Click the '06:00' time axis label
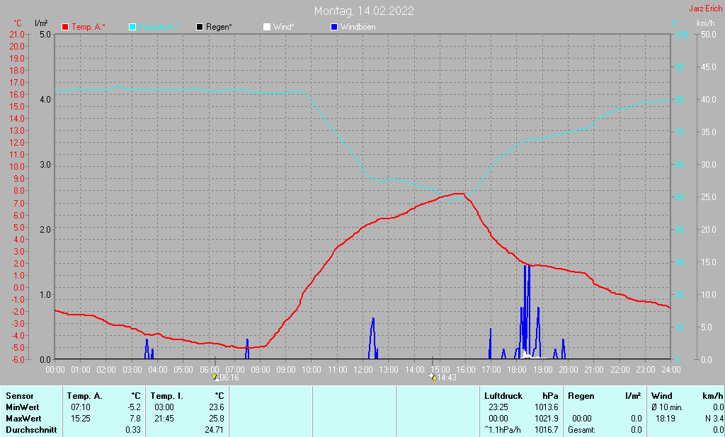This screenshot has height=437, width=725. [x=209, y=370]
